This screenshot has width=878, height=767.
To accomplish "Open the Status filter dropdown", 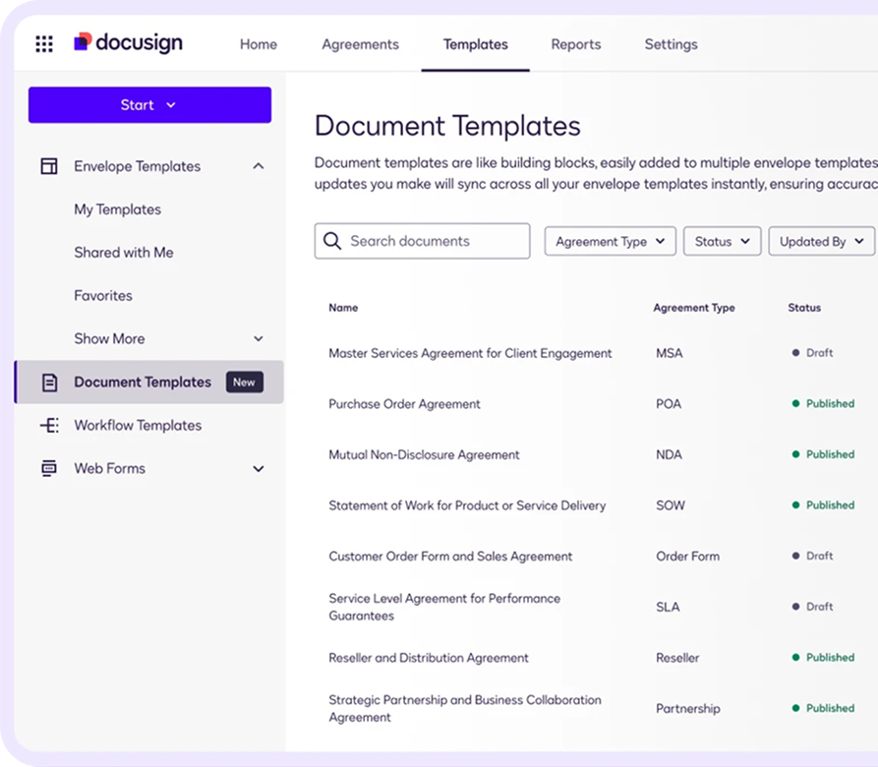I will click(x=722, y=241).
